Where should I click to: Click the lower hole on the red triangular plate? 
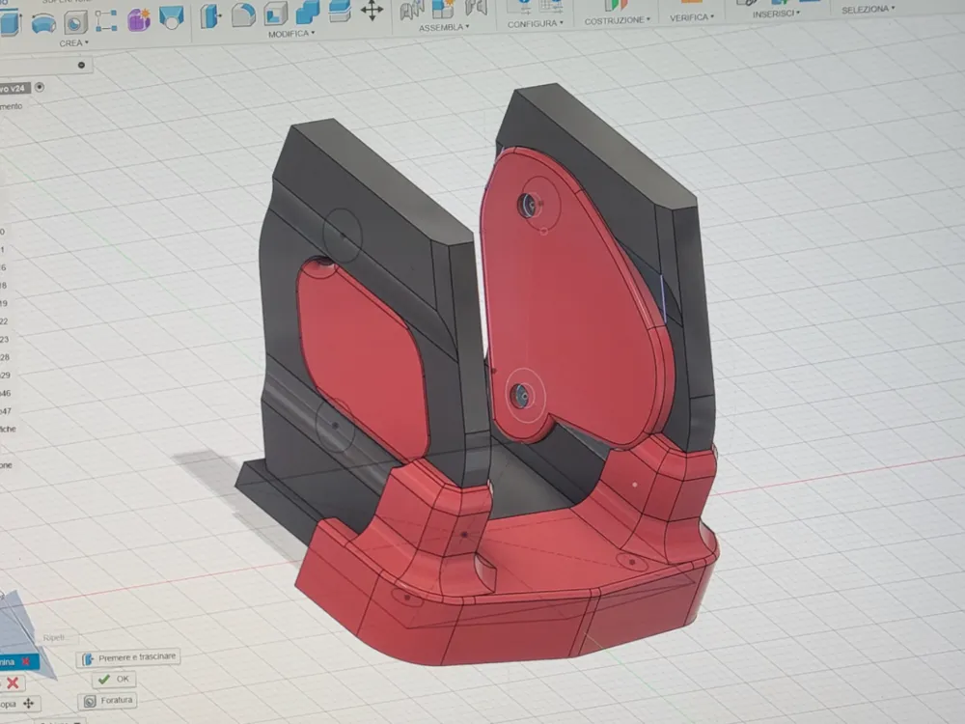point(522,395)
